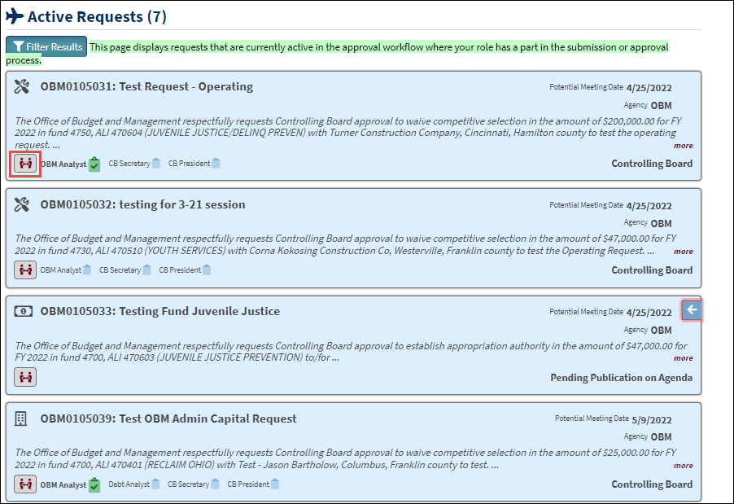Open workflow icon for OBM0105031 request
Screen dimensions: 734x504
(x=25, y=164)
